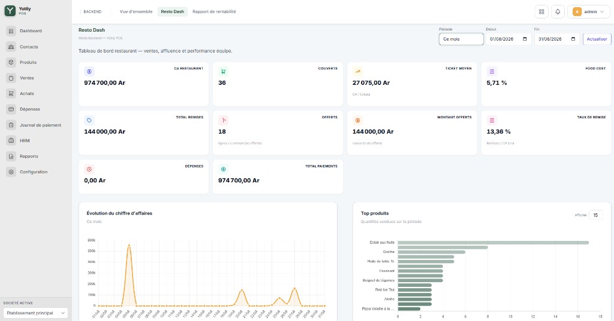This screenshot has width=614, height=321.
Task: Click the Couverts value 36
Action: tap(222, 82)
